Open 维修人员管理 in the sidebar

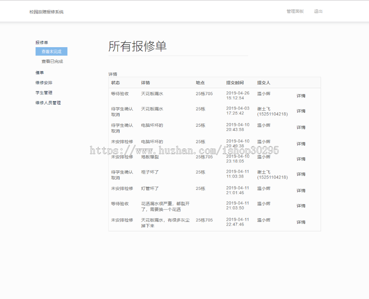tap(48, 103)
